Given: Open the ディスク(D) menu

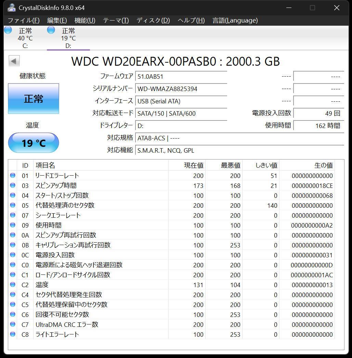Looking at the screenshot, I should coord(153,21).
